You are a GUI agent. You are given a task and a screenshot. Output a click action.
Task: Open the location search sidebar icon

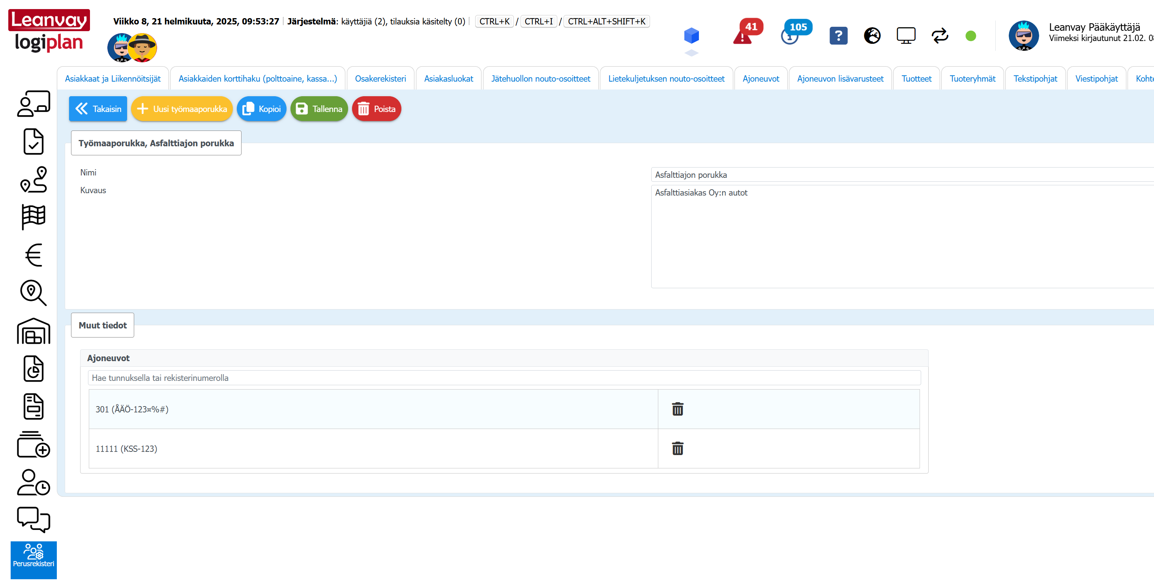tap(34, 293)
